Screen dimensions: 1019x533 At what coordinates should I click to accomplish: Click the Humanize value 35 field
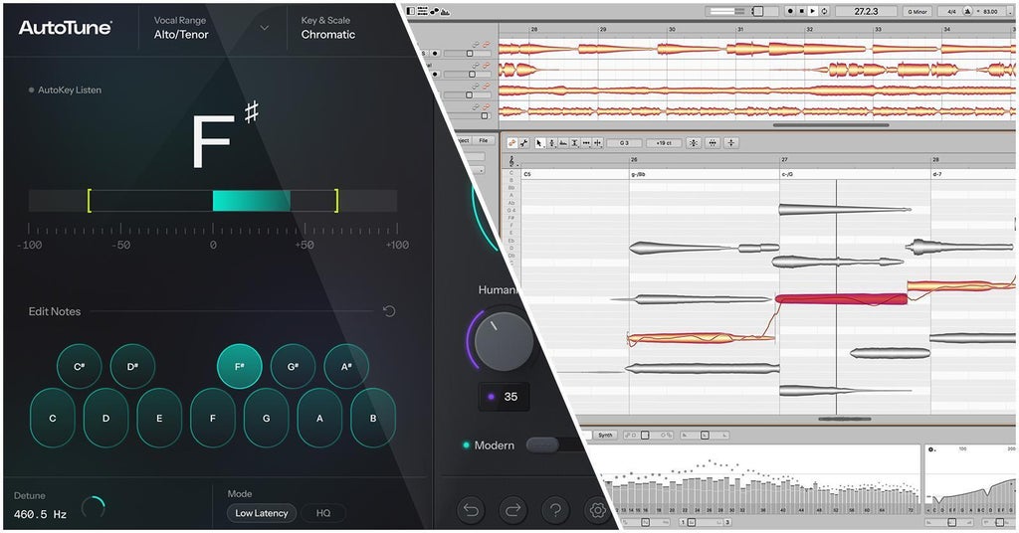click(504, 397)
